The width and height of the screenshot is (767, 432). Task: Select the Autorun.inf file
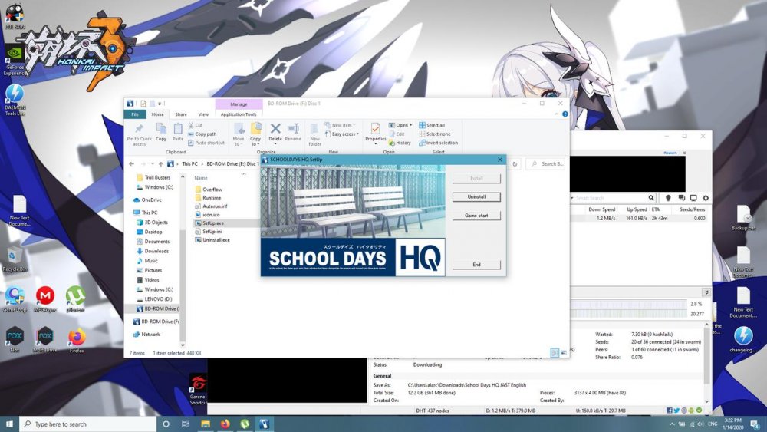[x=215, y=206]
